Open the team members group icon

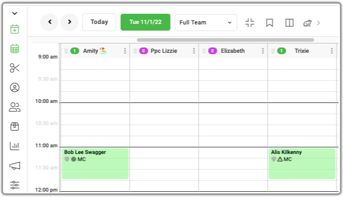(15, 107)
